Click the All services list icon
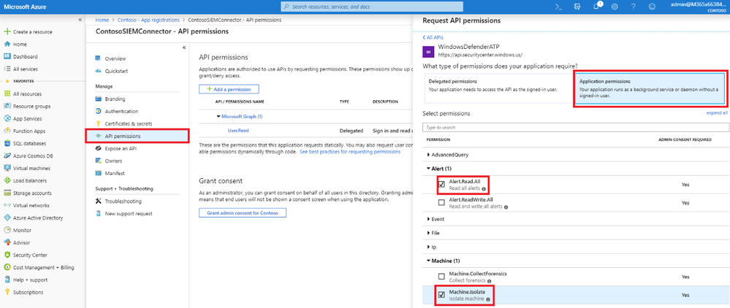Image resolution: width=730 pixels, height=308 pixels. pyautogui.click(x=7, y=69)
